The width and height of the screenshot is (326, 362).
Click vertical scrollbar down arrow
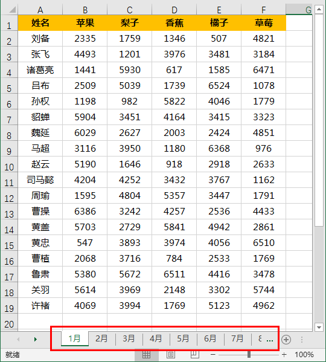[x=319, y=328]
